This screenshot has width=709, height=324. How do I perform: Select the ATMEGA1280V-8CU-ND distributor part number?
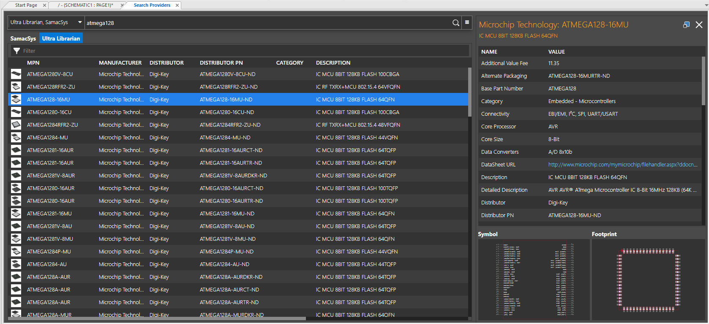(x=228, y=74)
